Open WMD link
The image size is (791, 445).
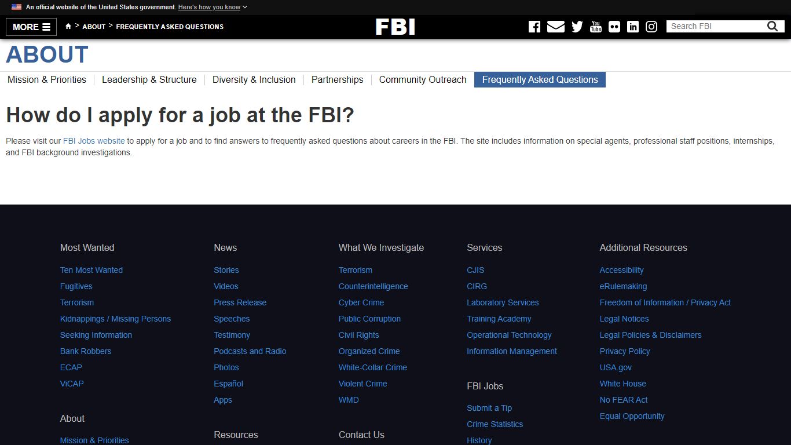(x=349, y=400)
